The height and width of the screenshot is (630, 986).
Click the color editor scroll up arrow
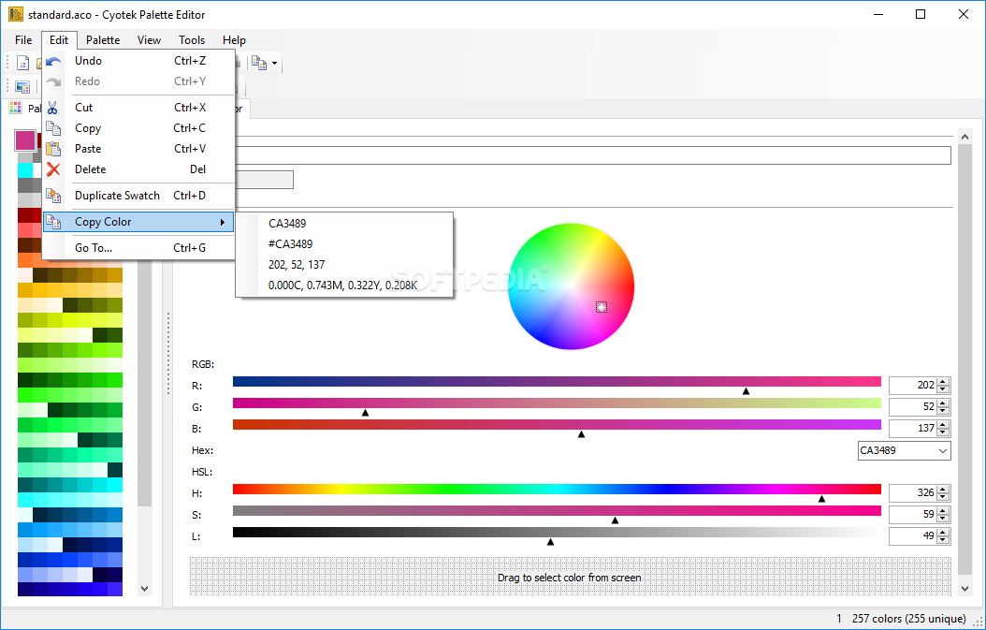(965, 136)
